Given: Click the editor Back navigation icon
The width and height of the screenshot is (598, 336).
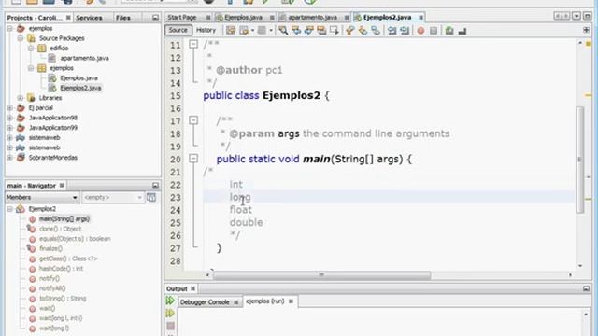Looking at the screenshot, I should 243,31.
